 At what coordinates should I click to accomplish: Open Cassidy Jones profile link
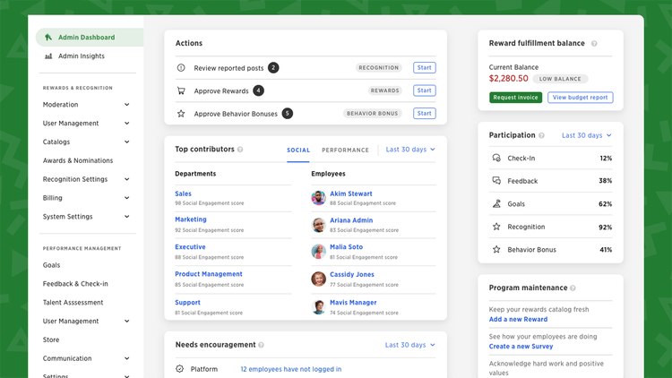[x=352, y=274]
